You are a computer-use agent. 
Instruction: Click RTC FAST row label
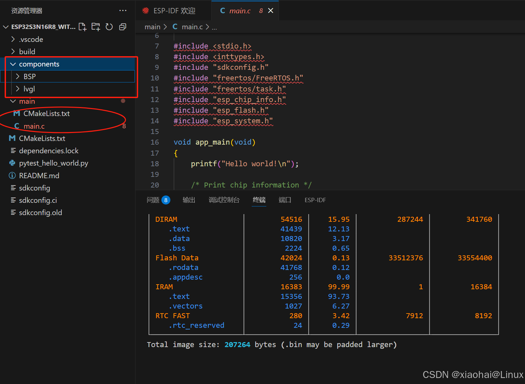click(173, 316)
